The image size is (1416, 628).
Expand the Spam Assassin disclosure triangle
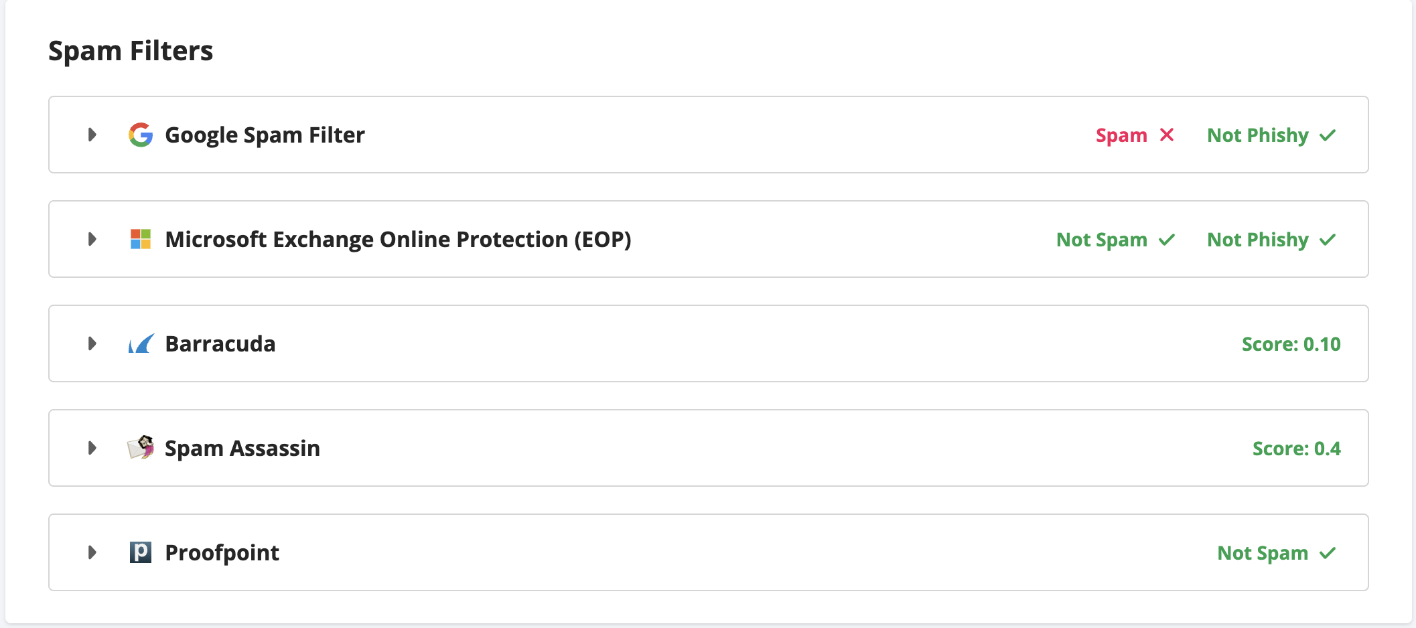click(x=92, y=448)
